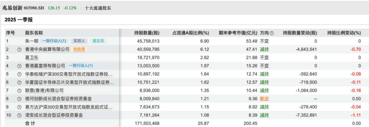Click the 陆股通 tag

79,49
